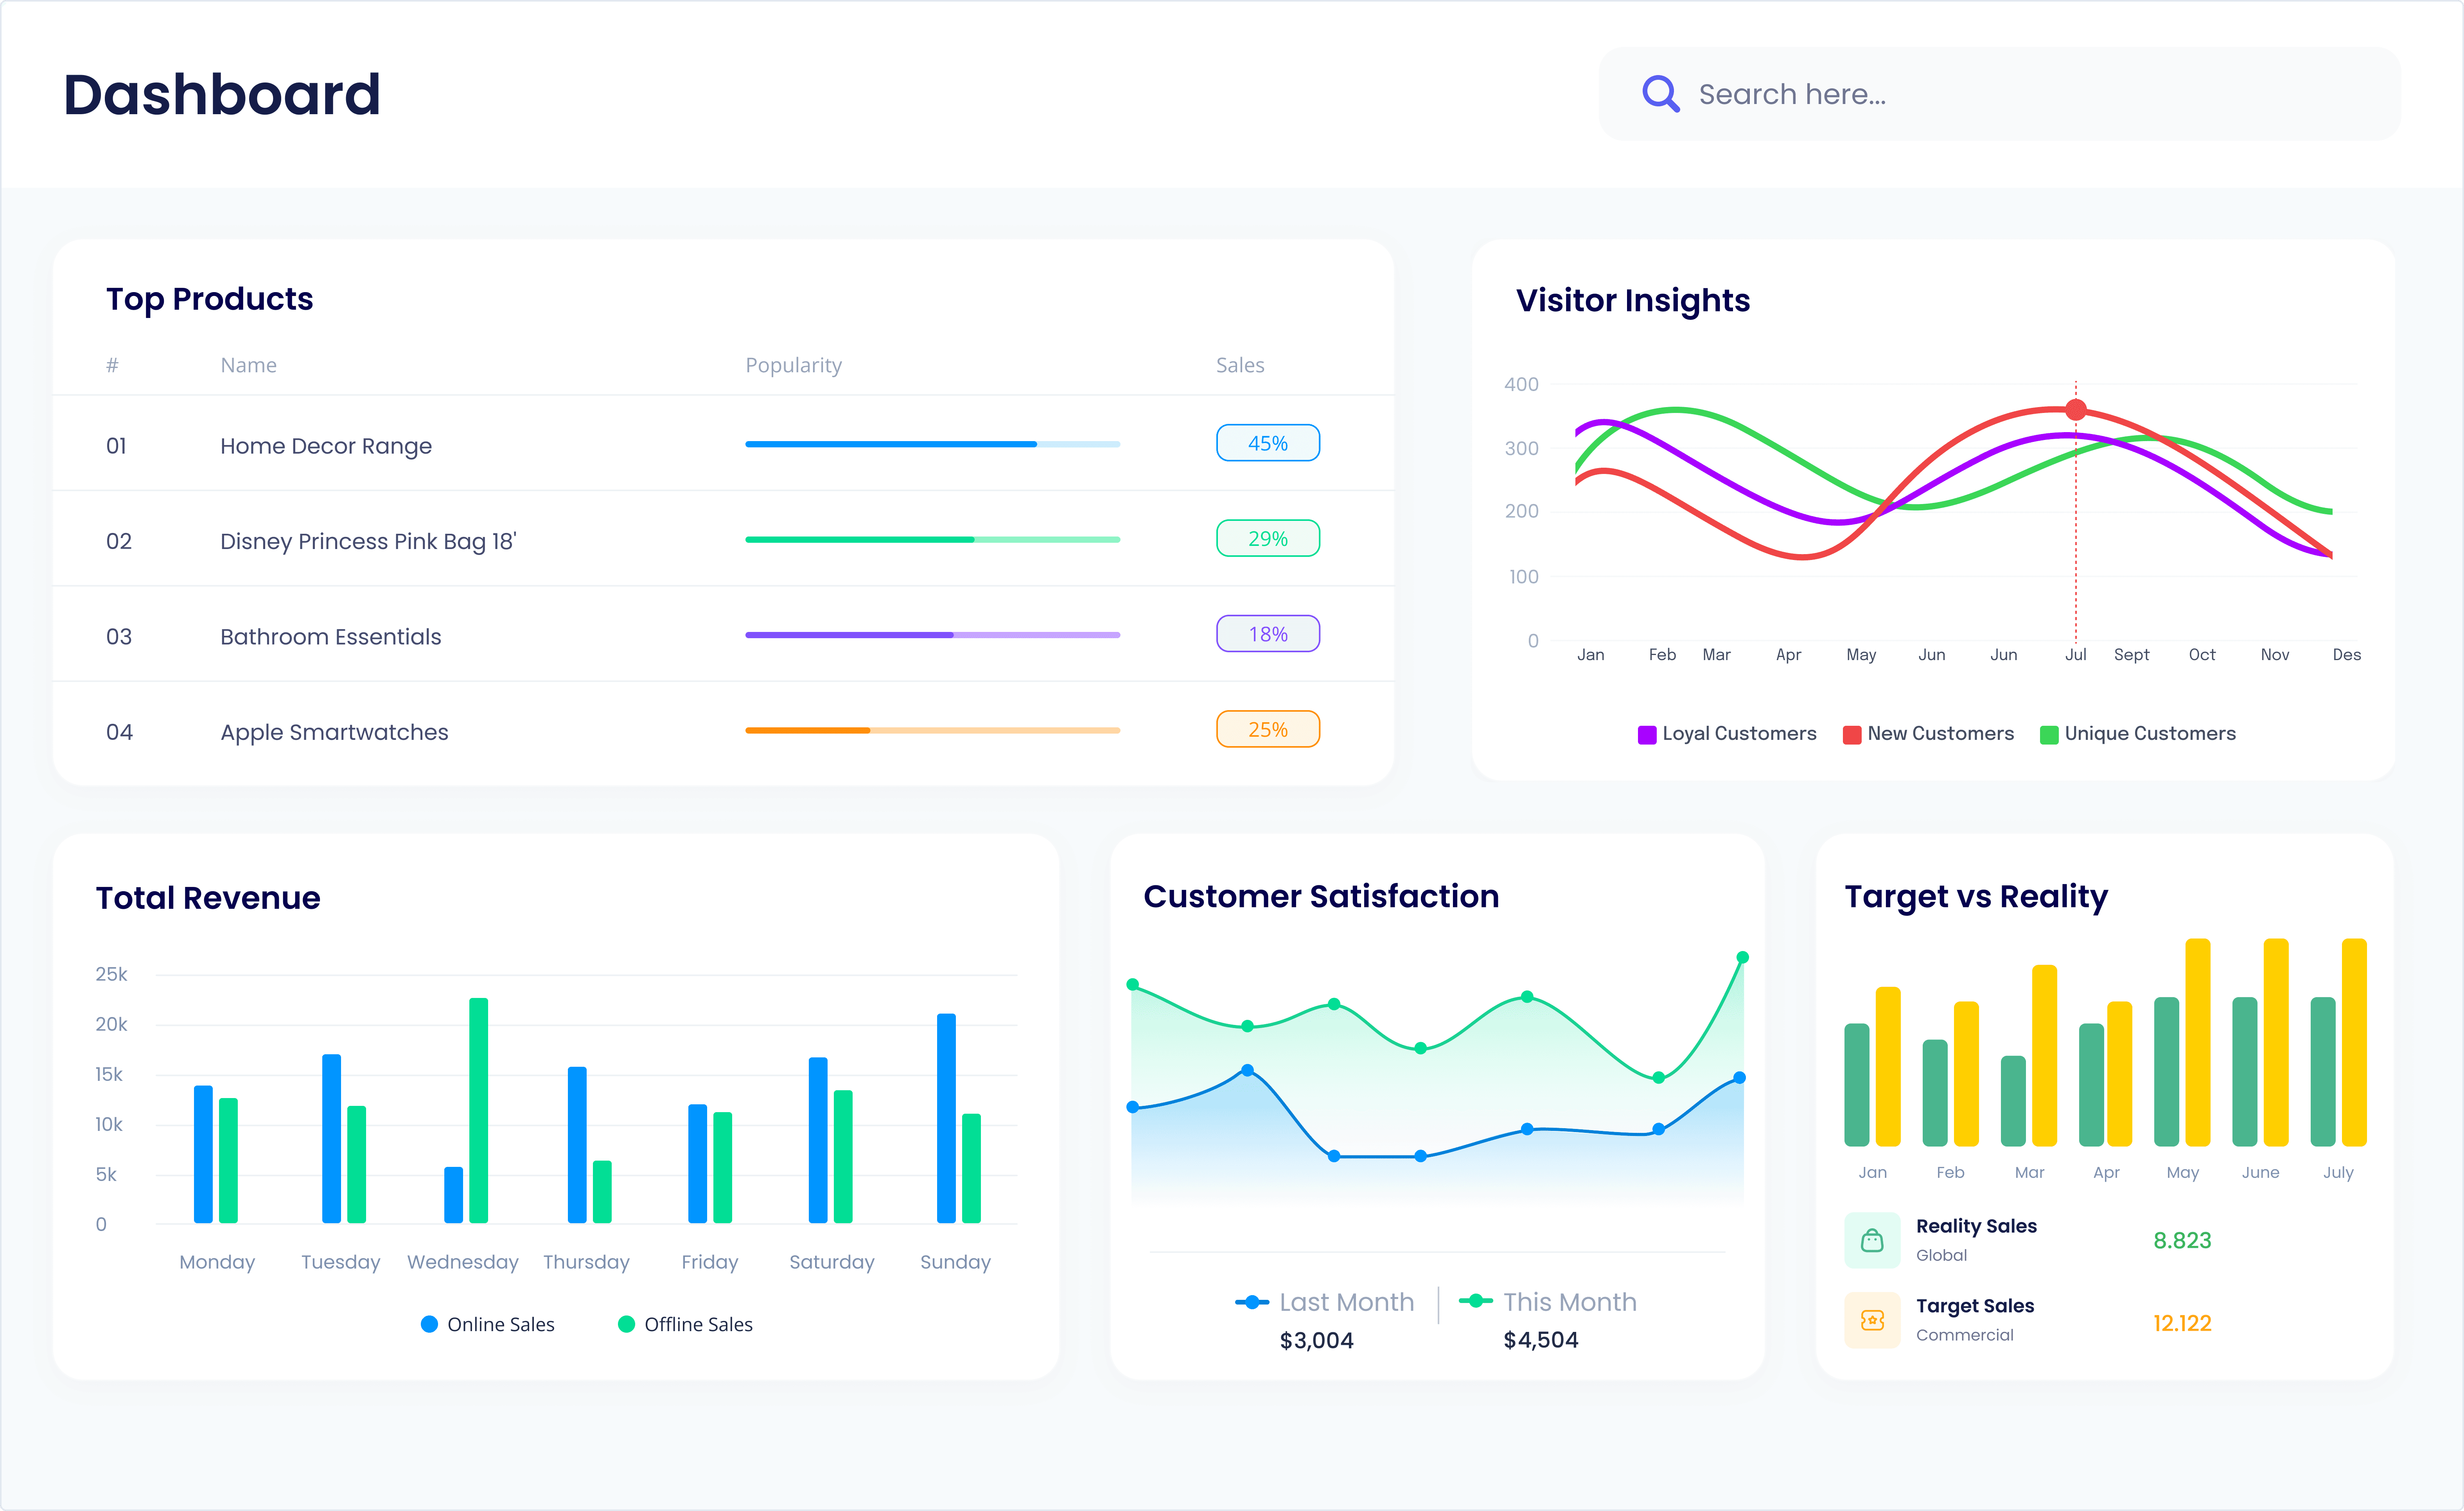Viewport: 2464px width, 1511px height.
Task: Select the Home Decor Range row
Action: point(326,446)
